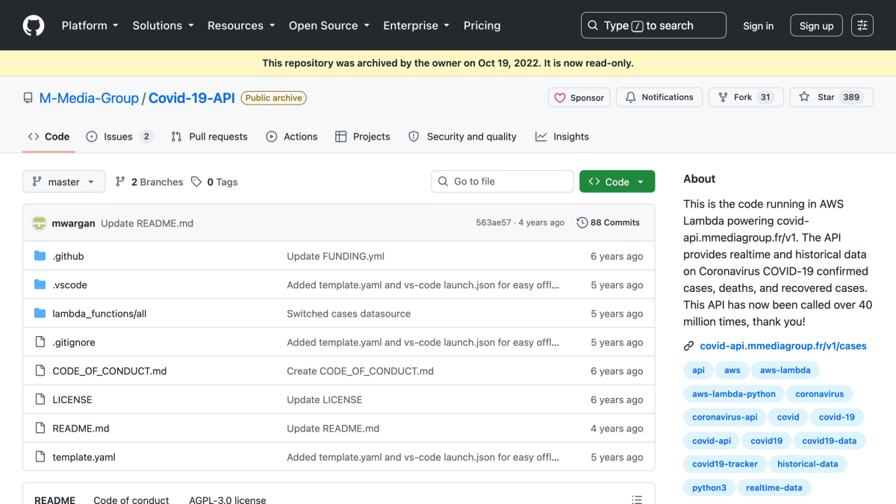Open "Update LICENSE" commit message
Image resolution: width=896 pixels, height=504 pixels.
[x=324, y=399]
